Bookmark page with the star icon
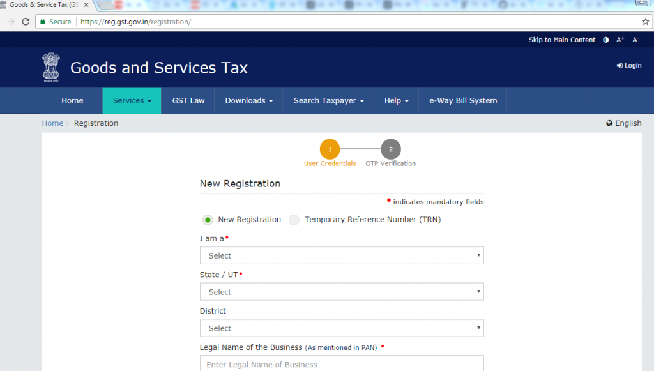 tap(645, 22)
